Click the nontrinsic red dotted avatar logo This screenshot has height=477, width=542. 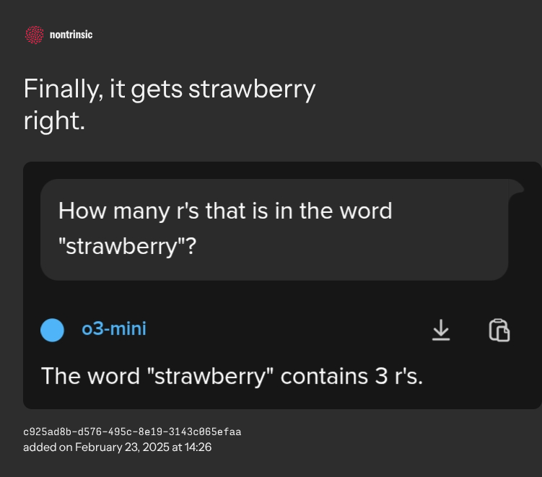coord(34,34)
